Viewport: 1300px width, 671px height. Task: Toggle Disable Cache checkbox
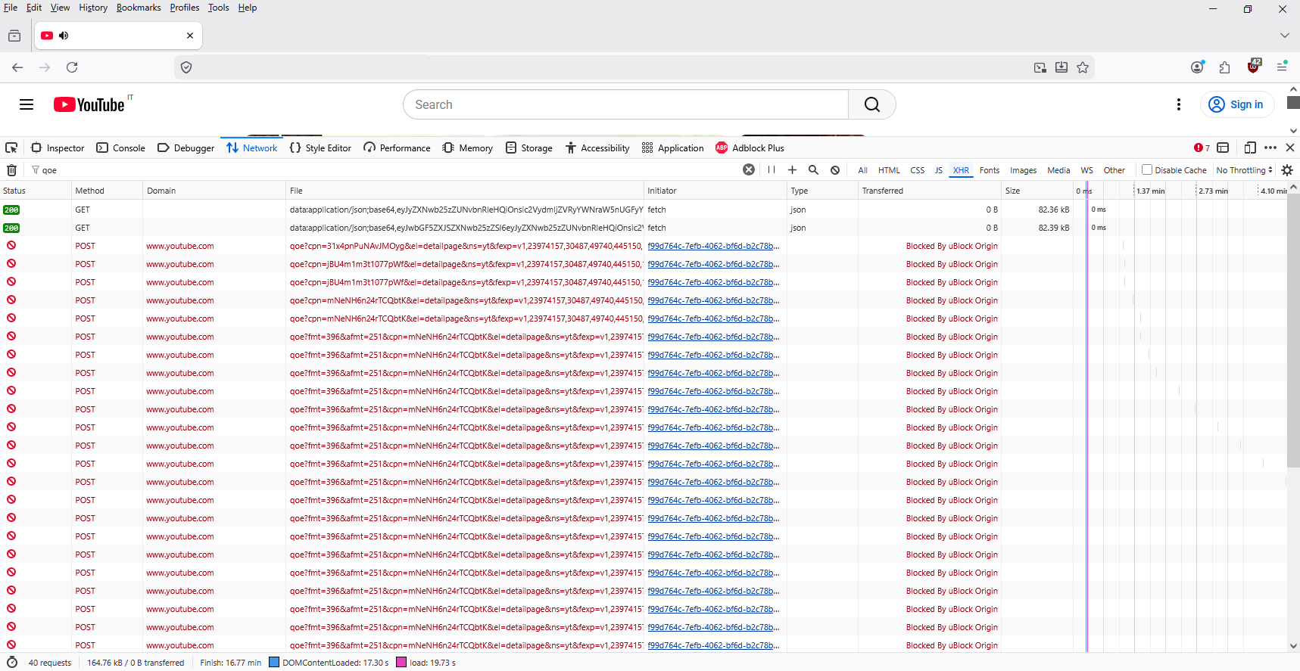(x=1147, y=169)
